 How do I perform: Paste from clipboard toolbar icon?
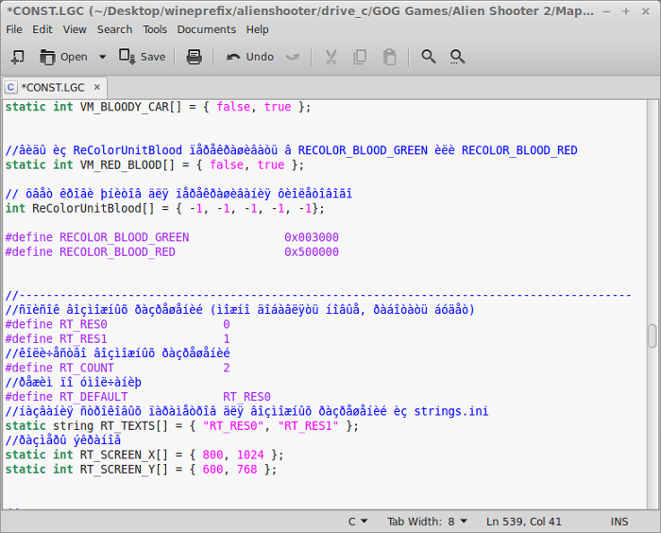click(x=389, y=57)
